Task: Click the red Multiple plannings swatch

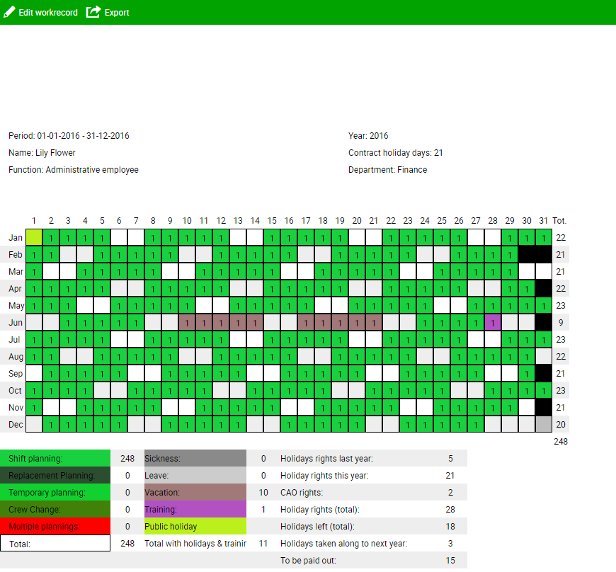Action: (55, 527)
